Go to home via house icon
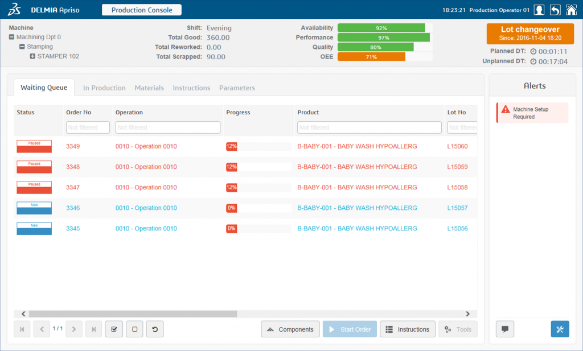 (571, 10)
